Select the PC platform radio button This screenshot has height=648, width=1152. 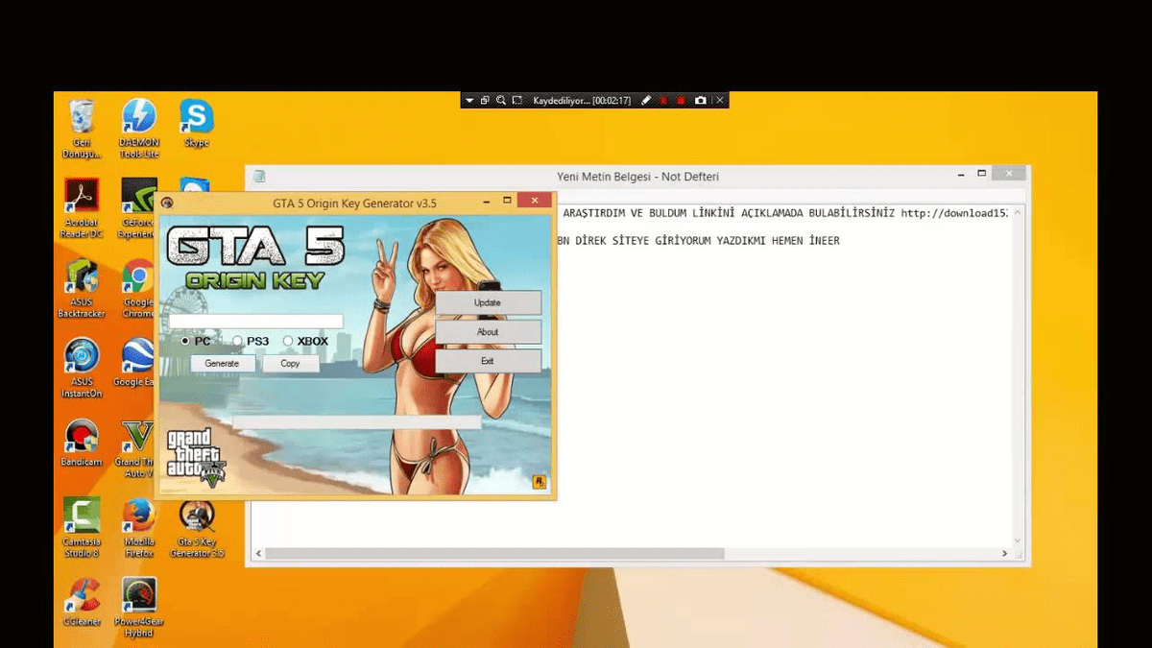pyautogui.click(x=186, y=341)
